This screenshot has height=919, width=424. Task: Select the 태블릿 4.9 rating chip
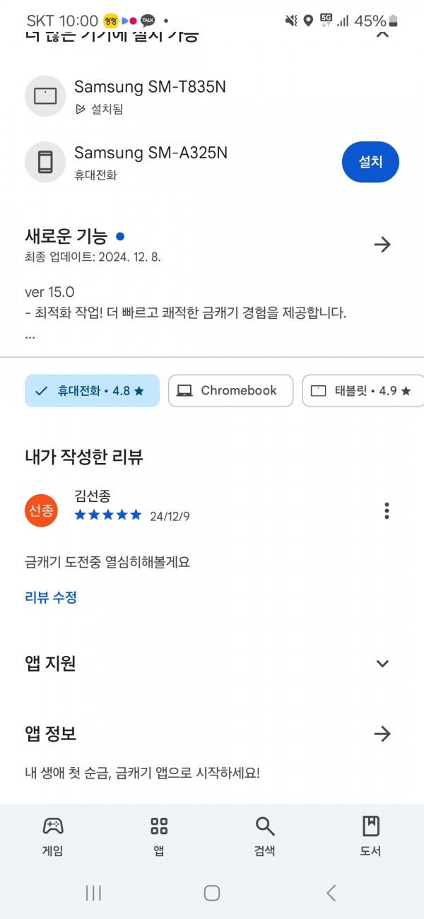pos(363,391)
